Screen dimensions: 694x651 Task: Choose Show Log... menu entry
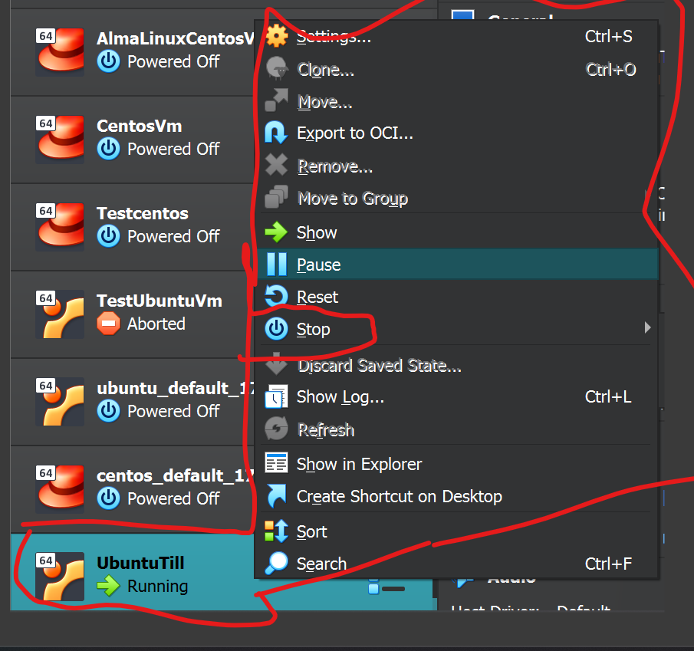(457, 396)
